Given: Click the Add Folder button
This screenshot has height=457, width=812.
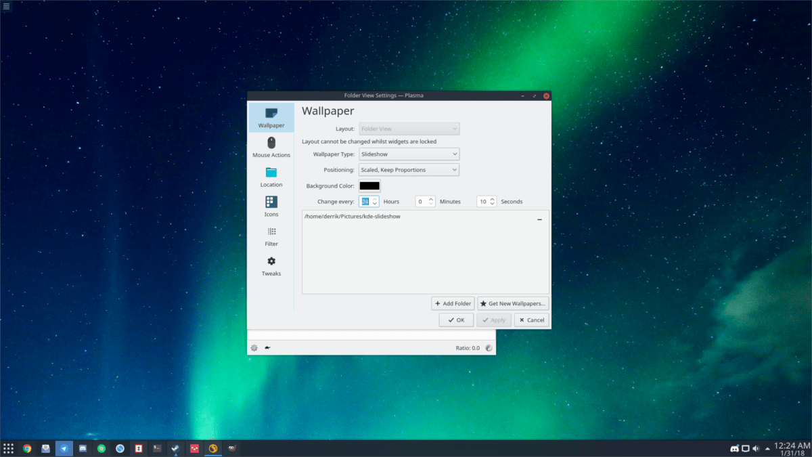Looking at the screenshot, I should pos(453,304).
